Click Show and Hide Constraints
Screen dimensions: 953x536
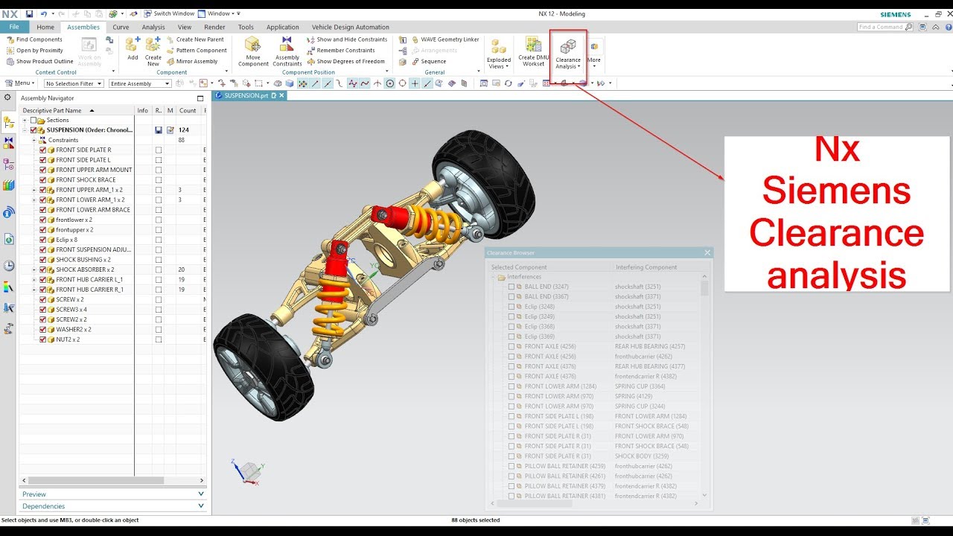click(347, 39)
